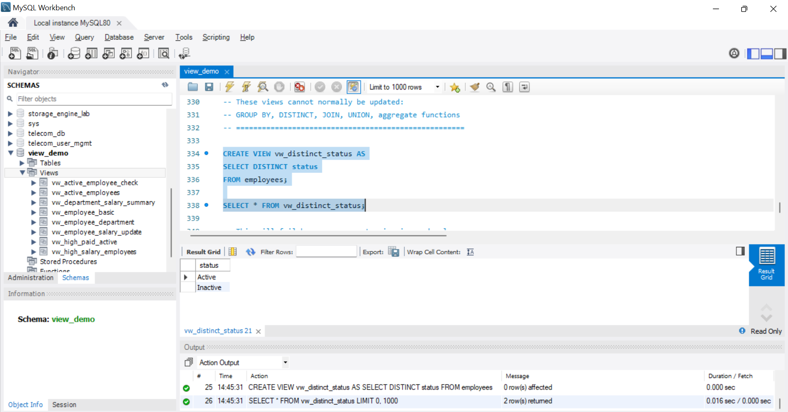Image resolution: width=788 pixels, height=412 pixels.
Task: Toggle word wrapping in editor
Action: coord(524,87)
